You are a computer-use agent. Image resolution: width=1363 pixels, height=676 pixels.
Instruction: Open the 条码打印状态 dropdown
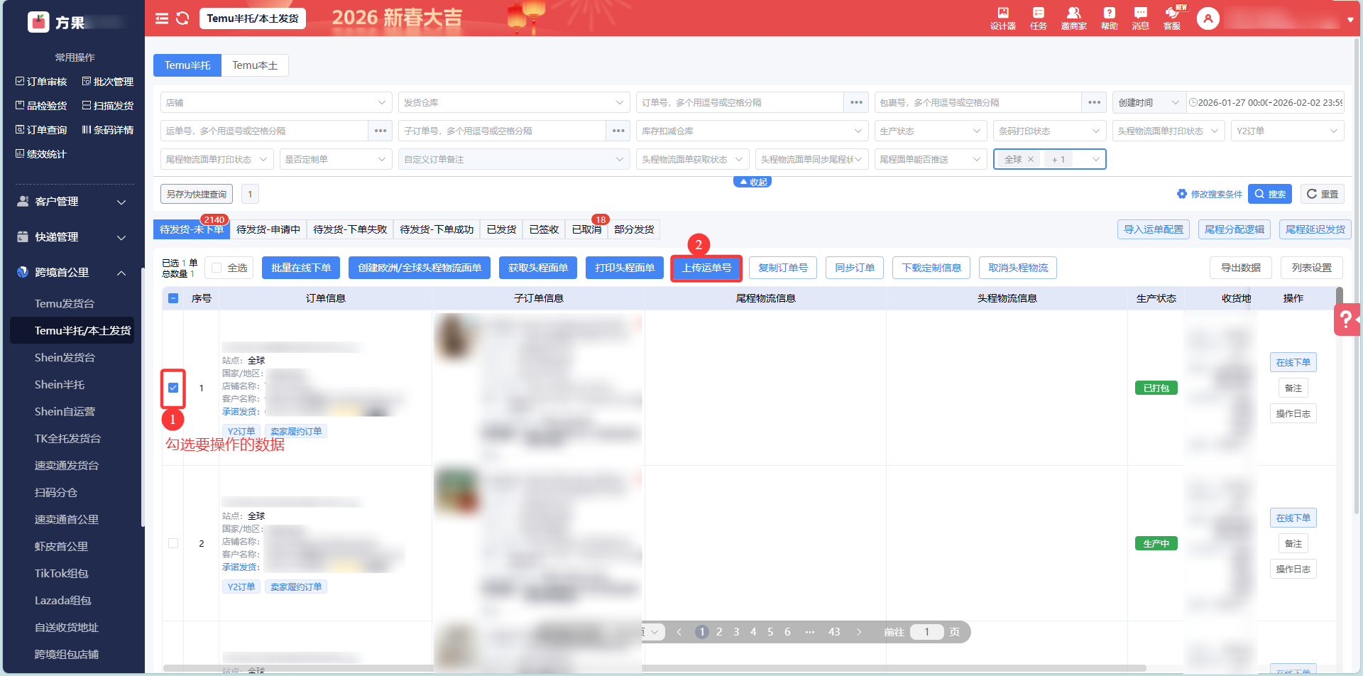click(x=1050, y=131)
